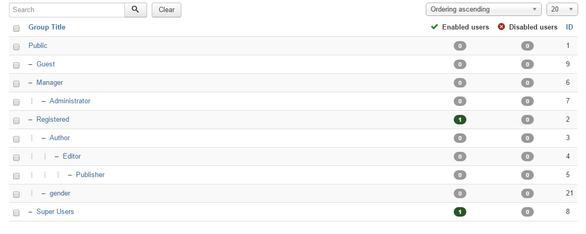Open the Administrator group link
The height and width of the screenshot is (234, 586).
click(x=70, y=101)
